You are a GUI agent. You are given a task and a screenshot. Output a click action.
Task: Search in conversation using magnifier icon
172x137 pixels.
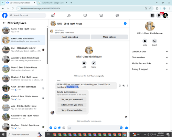(154, 41)
